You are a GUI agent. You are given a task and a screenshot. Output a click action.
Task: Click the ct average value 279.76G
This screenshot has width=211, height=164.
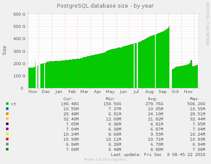coord(154,104)
